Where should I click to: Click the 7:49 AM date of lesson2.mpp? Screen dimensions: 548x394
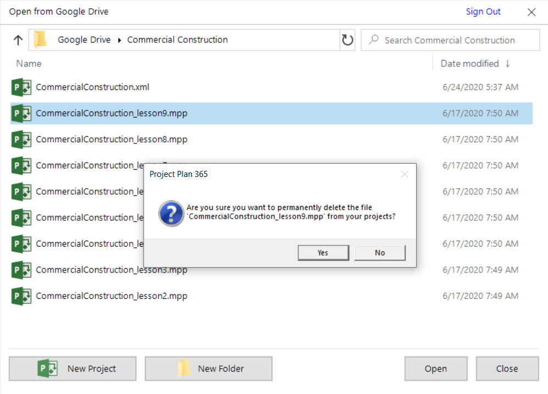[480, 296]
